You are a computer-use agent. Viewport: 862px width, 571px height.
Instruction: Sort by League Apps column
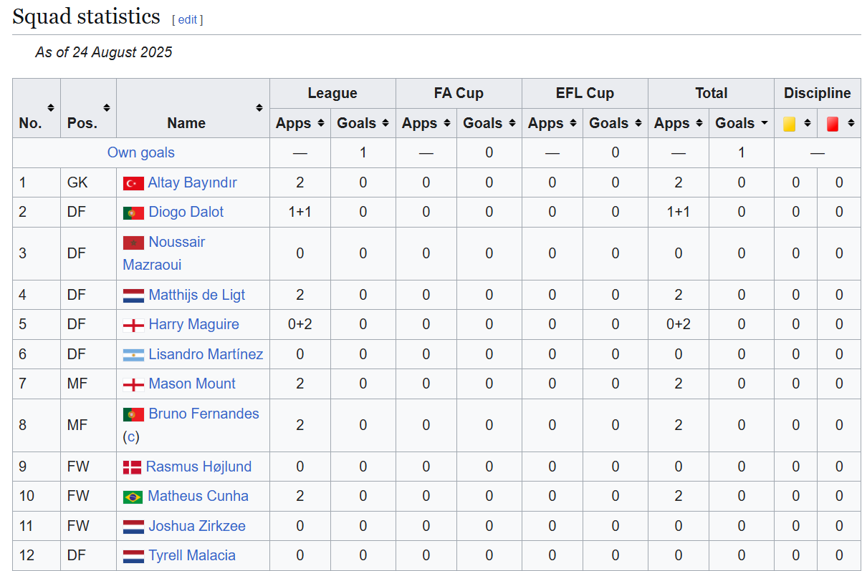[x=321, y=123]
